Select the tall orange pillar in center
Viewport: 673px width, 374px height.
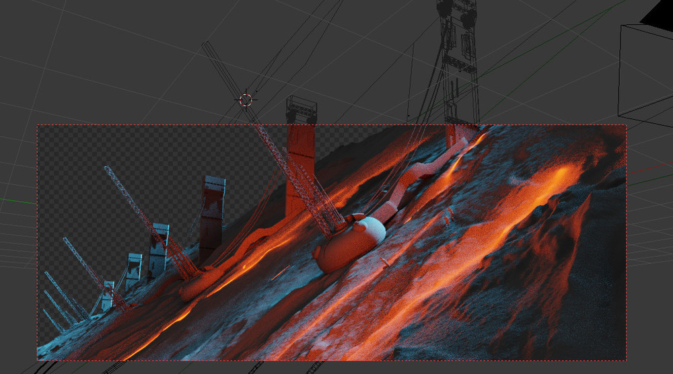click(x=300, y=168)
